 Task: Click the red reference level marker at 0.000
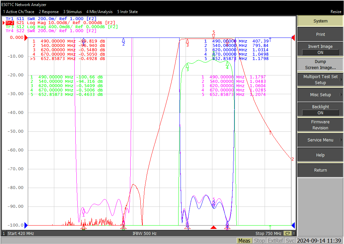[x=26, y=38]
